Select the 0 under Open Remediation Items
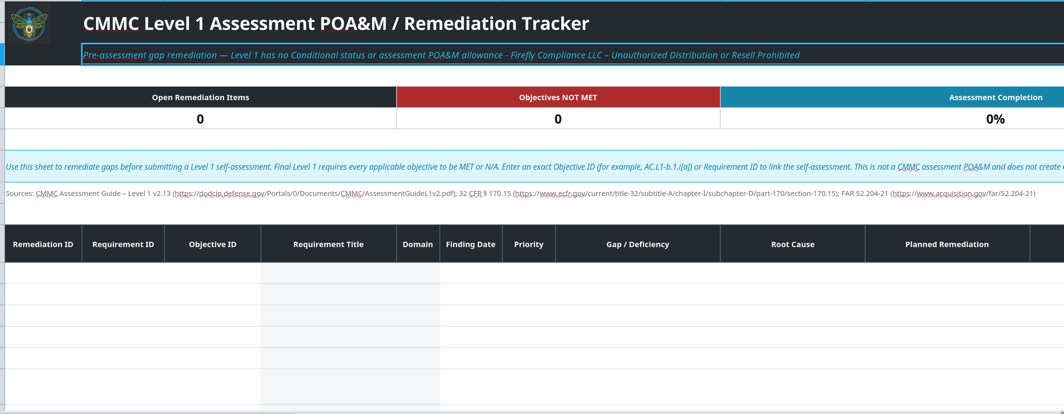 (x=200, y=119)
